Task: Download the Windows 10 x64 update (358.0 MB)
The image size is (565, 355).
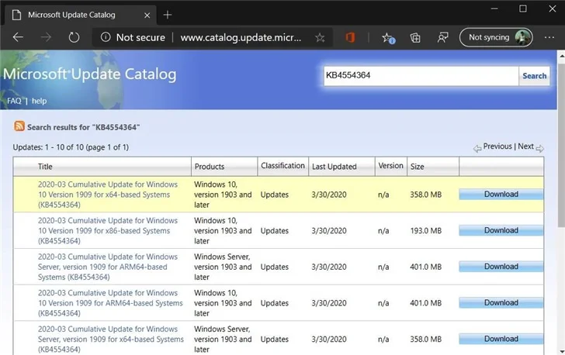Action: tap(501, 195)
